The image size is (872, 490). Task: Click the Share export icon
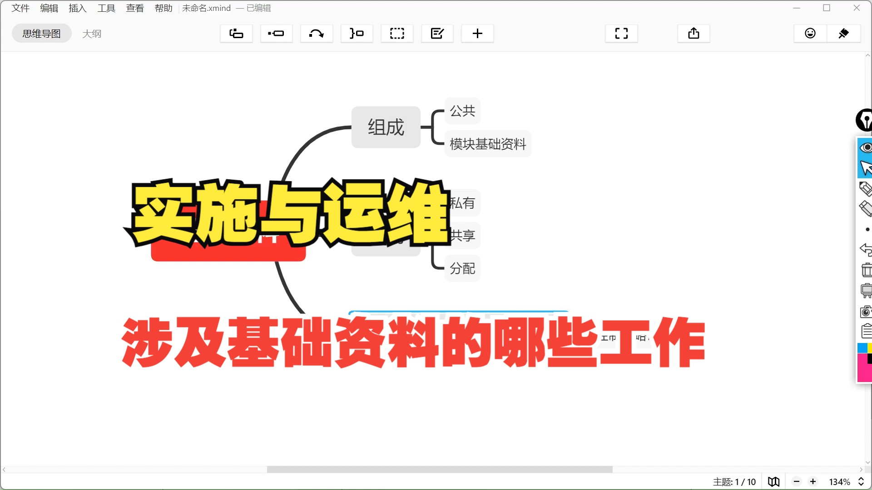(694, 34)
